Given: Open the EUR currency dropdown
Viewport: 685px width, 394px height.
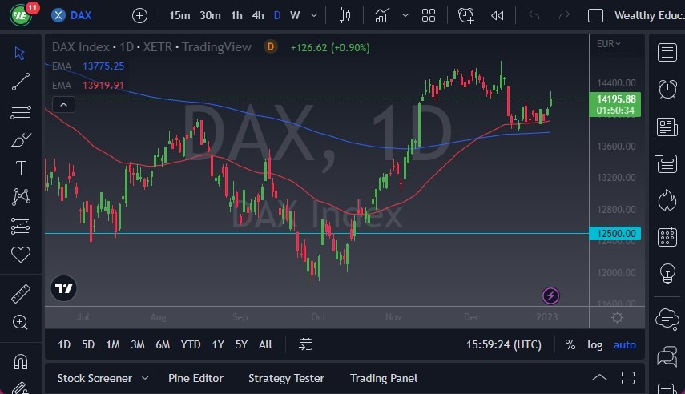Looking at the screenshot, I should (609, 44).
